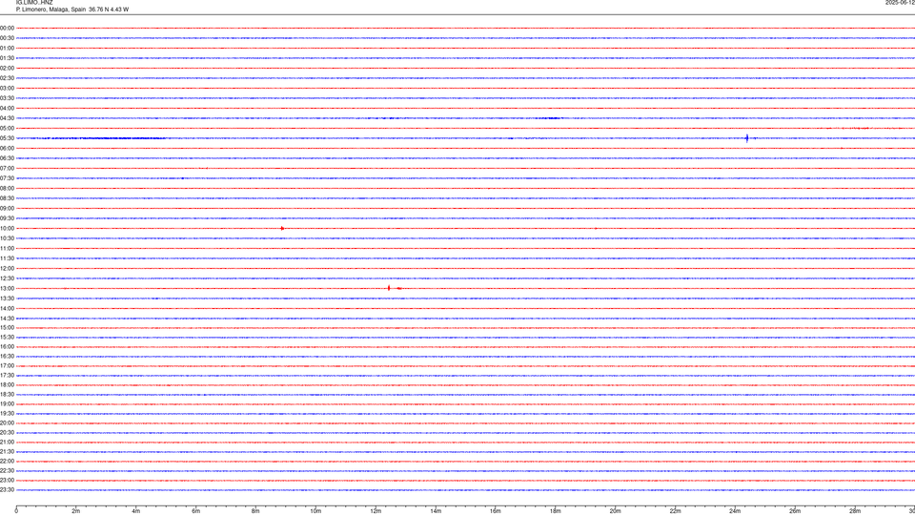Select the '11:00' row time label
Screen dimensions: 915x515
pos(7,248)
